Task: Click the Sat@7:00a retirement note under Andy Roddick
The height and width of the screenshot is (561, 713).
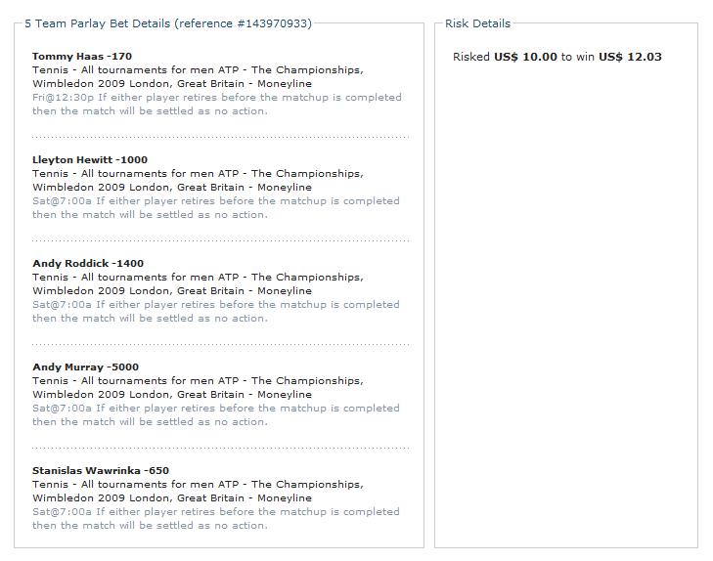Action: [x=216, y=312]
